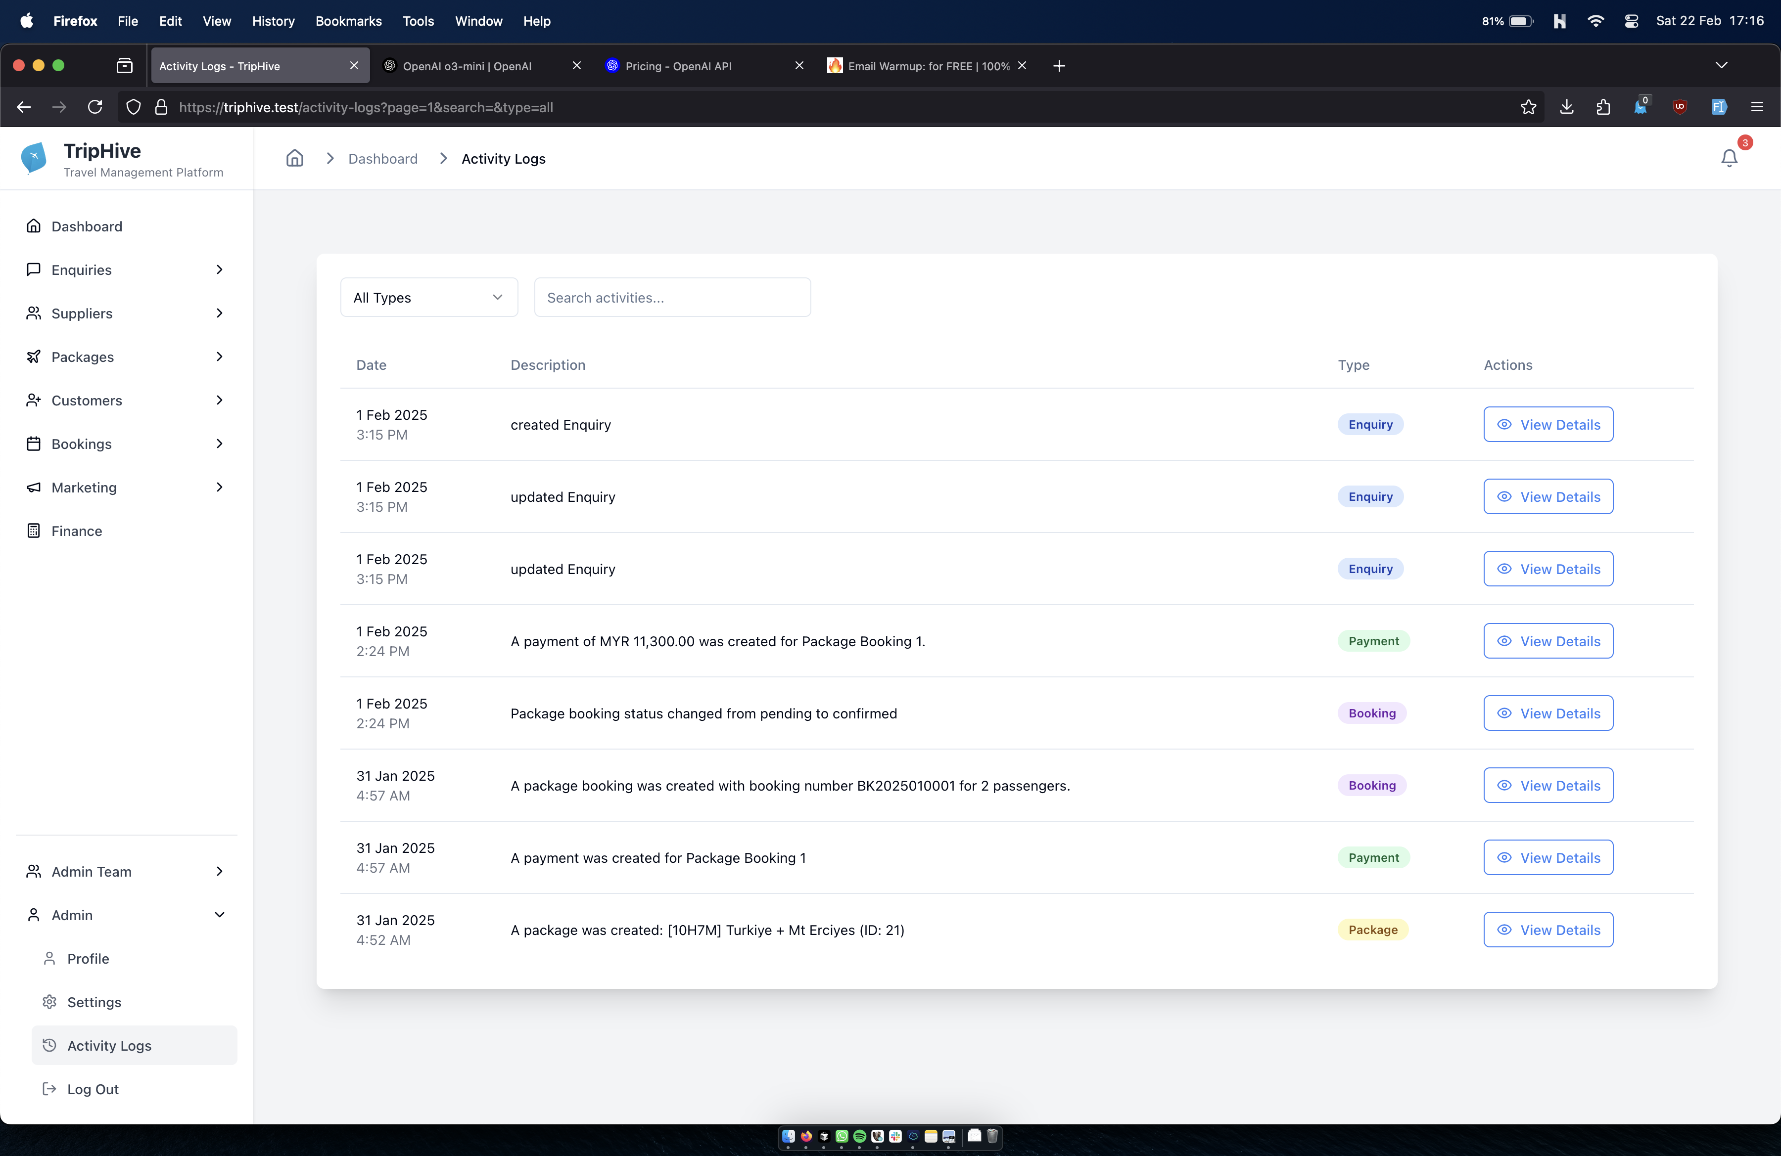This screenshot has width=1781, height=1156.
Task: Click the Dashboard breadcrumb link
Action: 383,159
